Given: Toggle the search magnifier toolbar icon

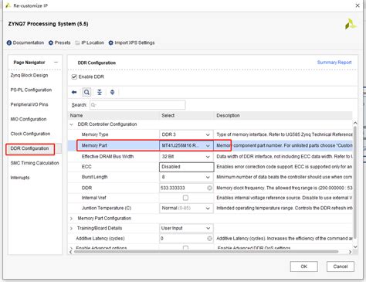Looking at the screenshot, I should click(x=86, y=92).
